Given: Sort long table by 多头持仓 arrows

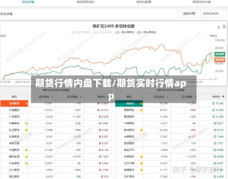Looking at the screenshot, I should 52,97.
